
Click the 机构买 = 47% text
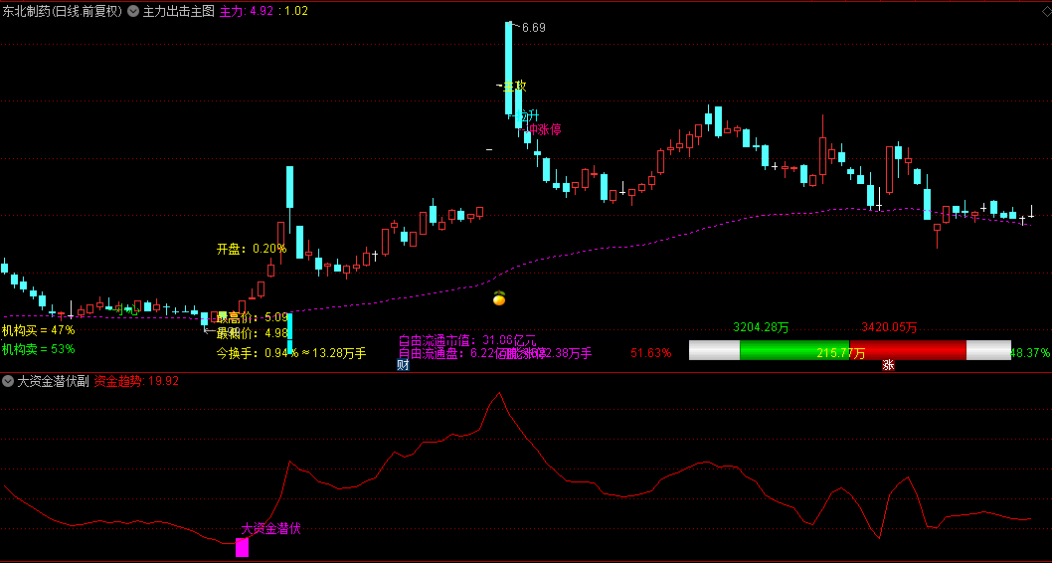pos(38,330)
